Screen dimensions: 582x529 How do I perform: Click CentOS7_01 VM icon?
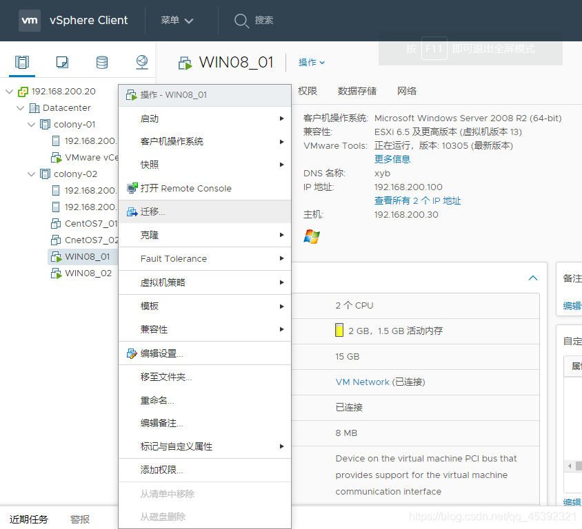(56, 224)
